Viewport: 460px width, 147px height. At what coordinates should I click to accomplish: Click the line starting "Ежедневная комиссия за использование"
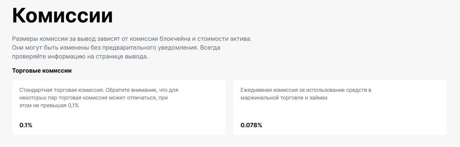click(x=306, y=90)
